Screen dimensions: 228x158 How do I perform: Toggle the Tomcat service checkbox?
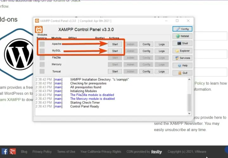pyautogui.click(x=42, y=71)
